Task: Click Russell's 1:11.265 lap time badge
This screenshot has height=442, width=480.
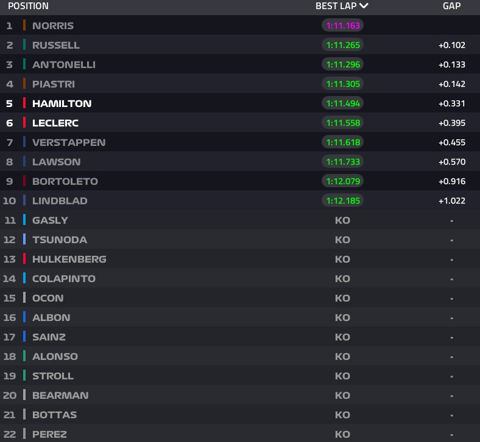Action: coord(342,45)
